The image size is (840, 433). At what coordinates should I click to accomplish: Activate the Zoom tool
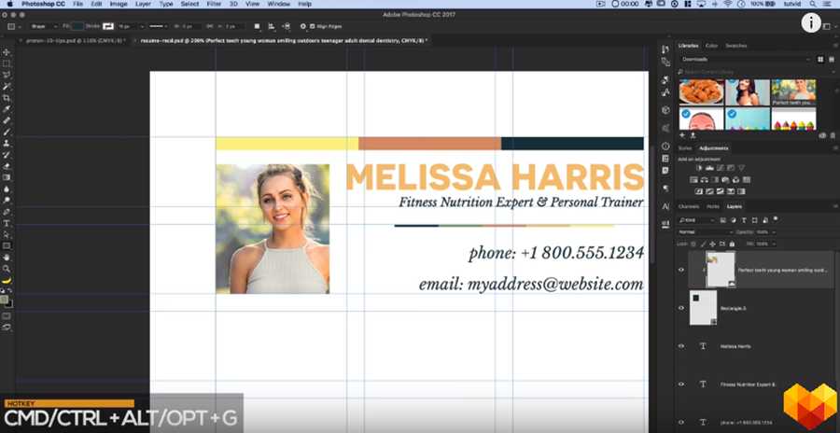click(x=7, y=268)
